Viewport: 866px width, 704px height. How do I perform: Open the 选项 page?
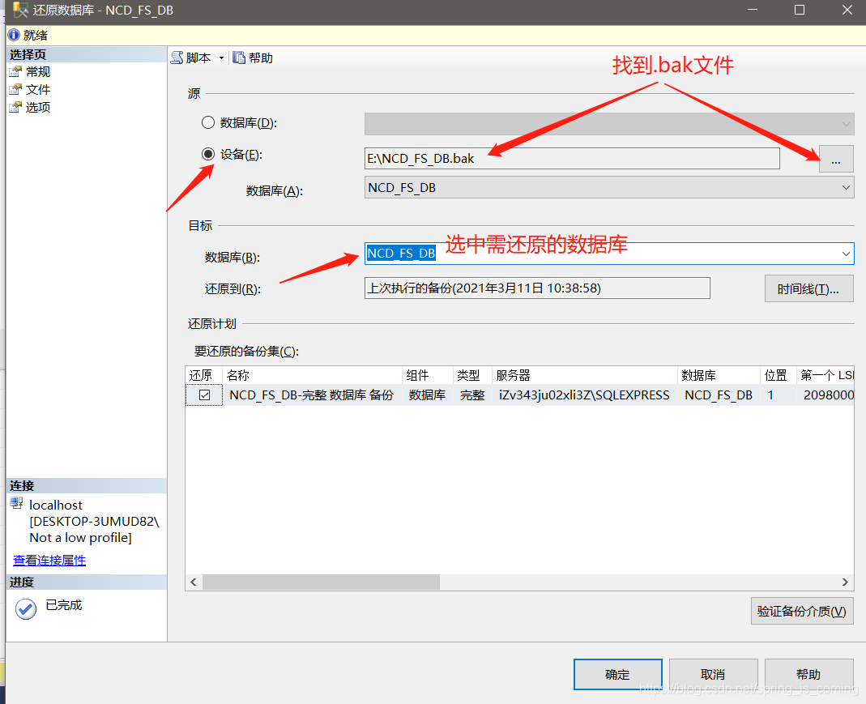click(x=38, y=107)
